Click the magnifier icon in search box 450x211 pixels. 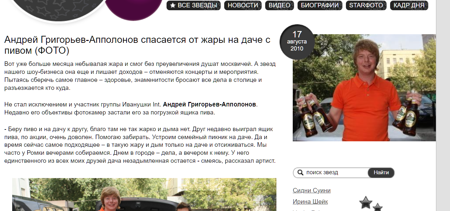click(x=300, y=173)
